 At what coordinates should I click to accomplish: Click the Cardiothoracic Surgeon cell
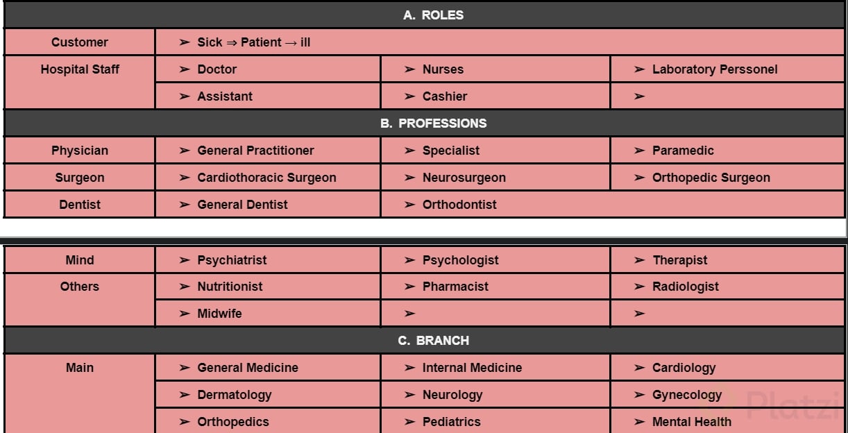268,178
